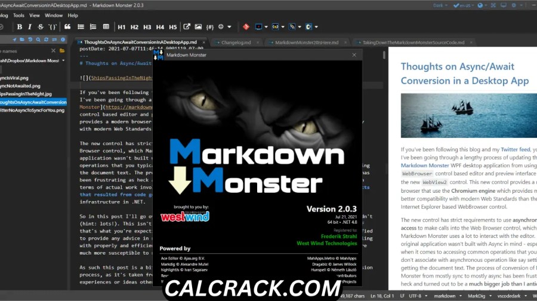537x301 pixels.
Task: Select AsyncIsViral.png in the file list
Action: point(14,78)
